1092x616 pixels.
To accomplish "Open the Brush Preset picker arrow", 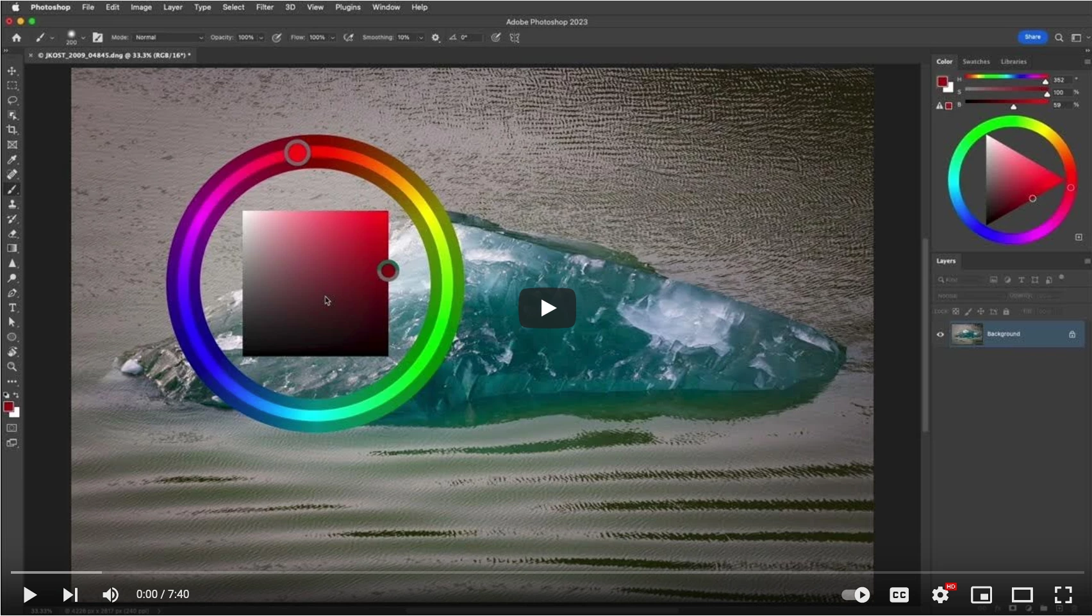I will point(83,38).
